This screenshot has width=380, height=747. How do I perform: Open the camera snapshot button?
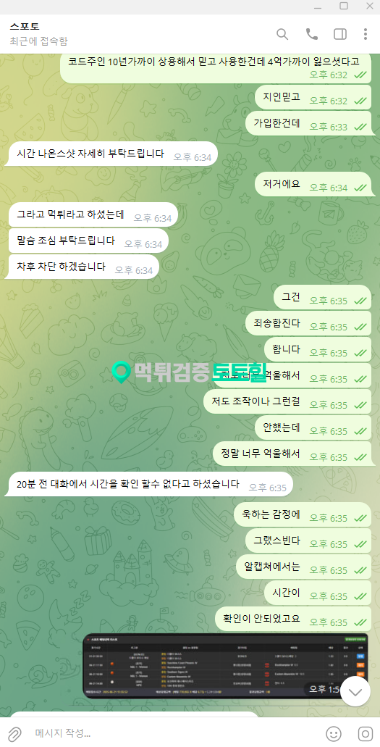click(366, 733)
